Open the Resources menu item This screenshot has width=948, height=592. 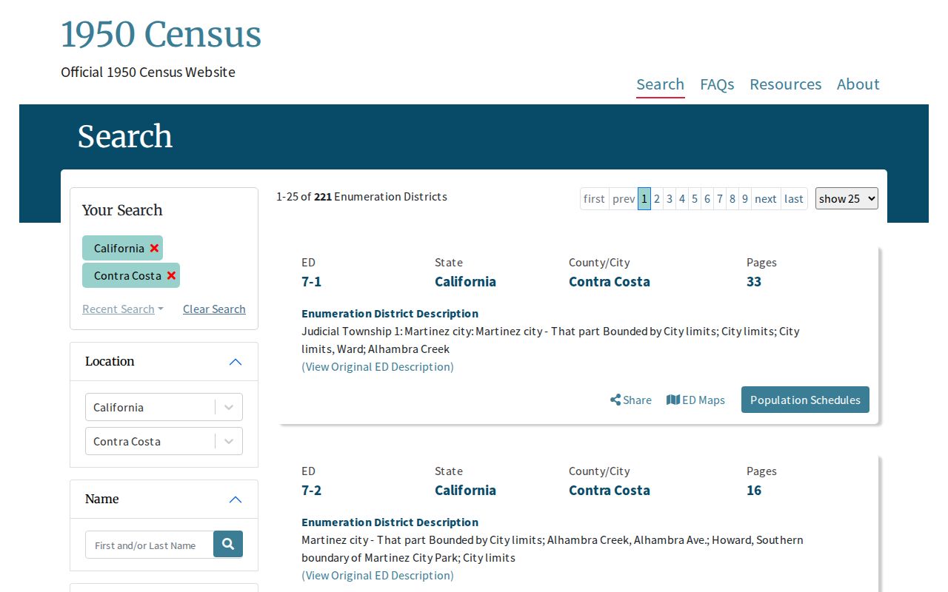pyautogui.click(x=786, y=84)
